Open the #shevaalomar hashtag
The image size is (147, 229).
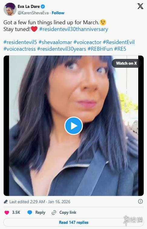tap(55, 42)
